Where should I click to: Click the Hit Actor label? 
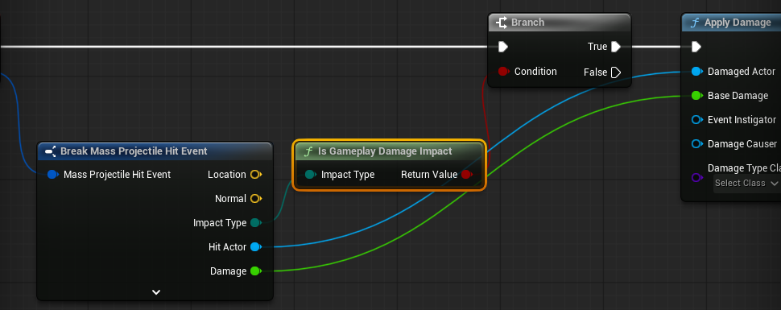pos(227,246)
